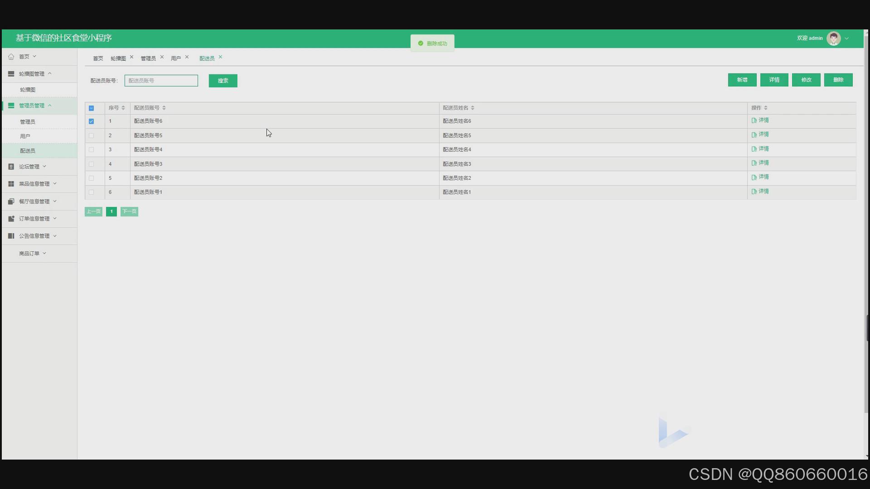
Task: Open the admin account dropdown arrow
Action: (846, 38)
